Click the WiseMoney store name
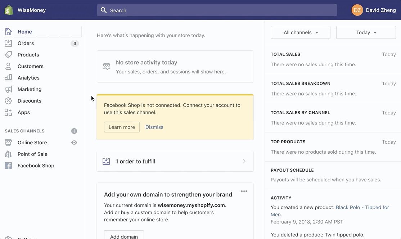 point(32,10)
